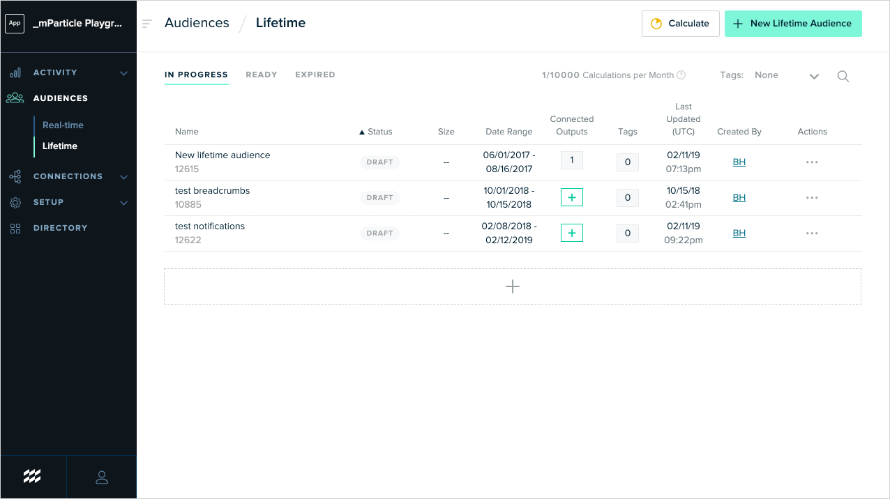
Task: Switch to the Expired tab
Action: point(315,75)
